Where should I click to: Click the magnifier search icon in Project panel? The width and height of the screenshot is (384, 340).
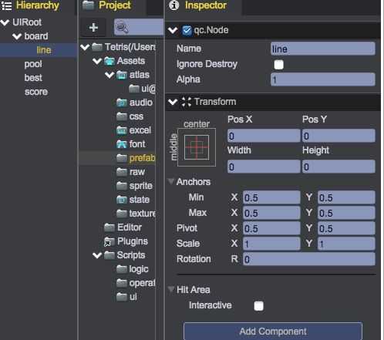pos(122,27)
